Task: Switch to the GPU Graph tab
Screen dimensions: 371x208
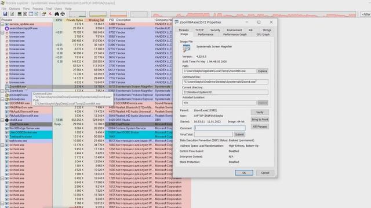Action: [263, 35]
